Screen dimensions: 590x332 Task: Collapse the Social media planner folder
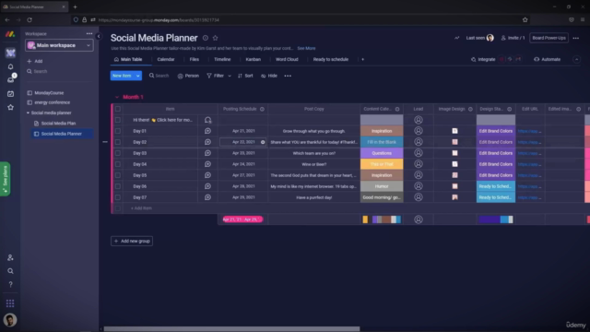click(28, 113)
